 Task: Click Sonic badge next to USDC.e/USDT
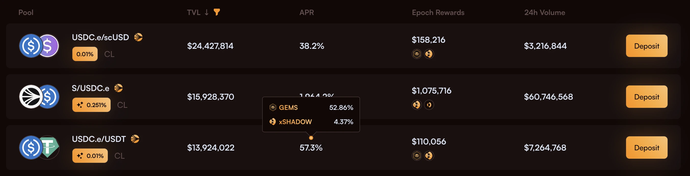(135, 139)
